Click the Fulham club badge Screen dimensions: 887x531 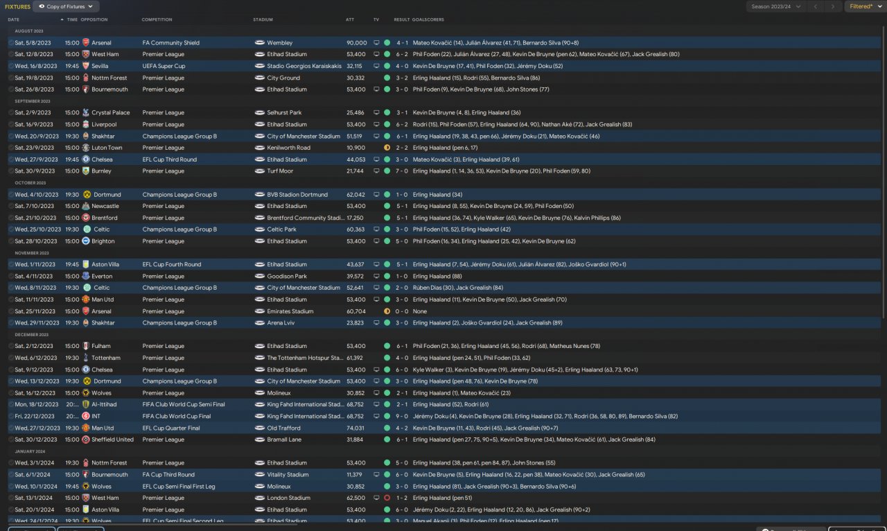(x=86, y=346)
